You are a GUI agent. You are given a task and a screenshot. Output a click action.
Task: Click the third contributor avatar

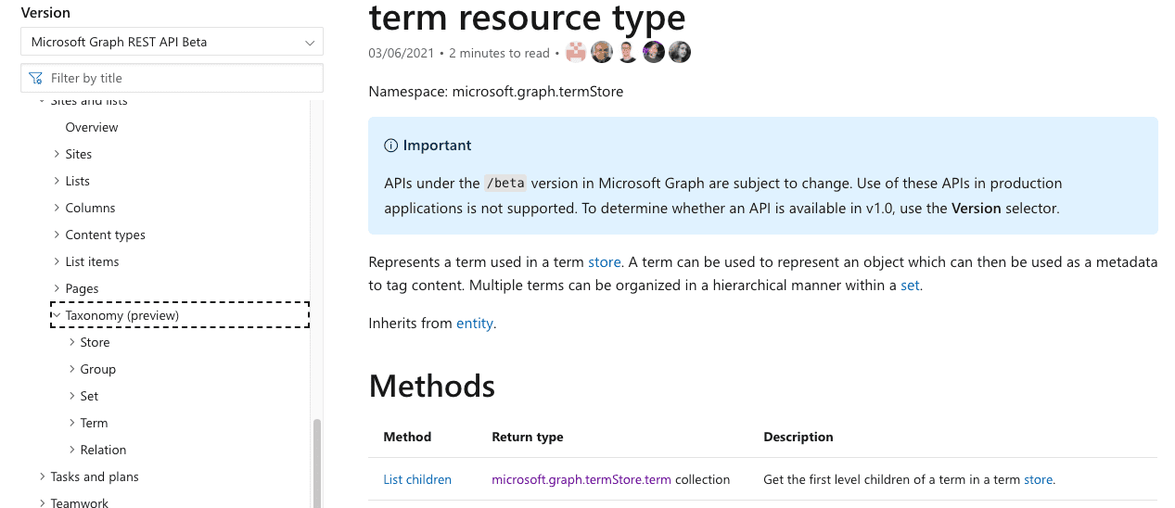628,53
